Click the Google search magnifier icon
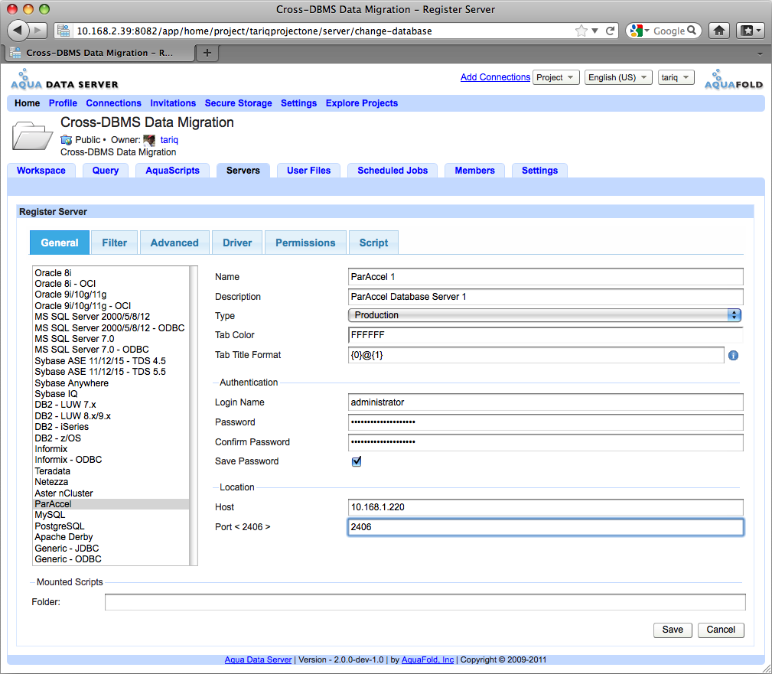This screenshot has width=772, height=674. 692,31
